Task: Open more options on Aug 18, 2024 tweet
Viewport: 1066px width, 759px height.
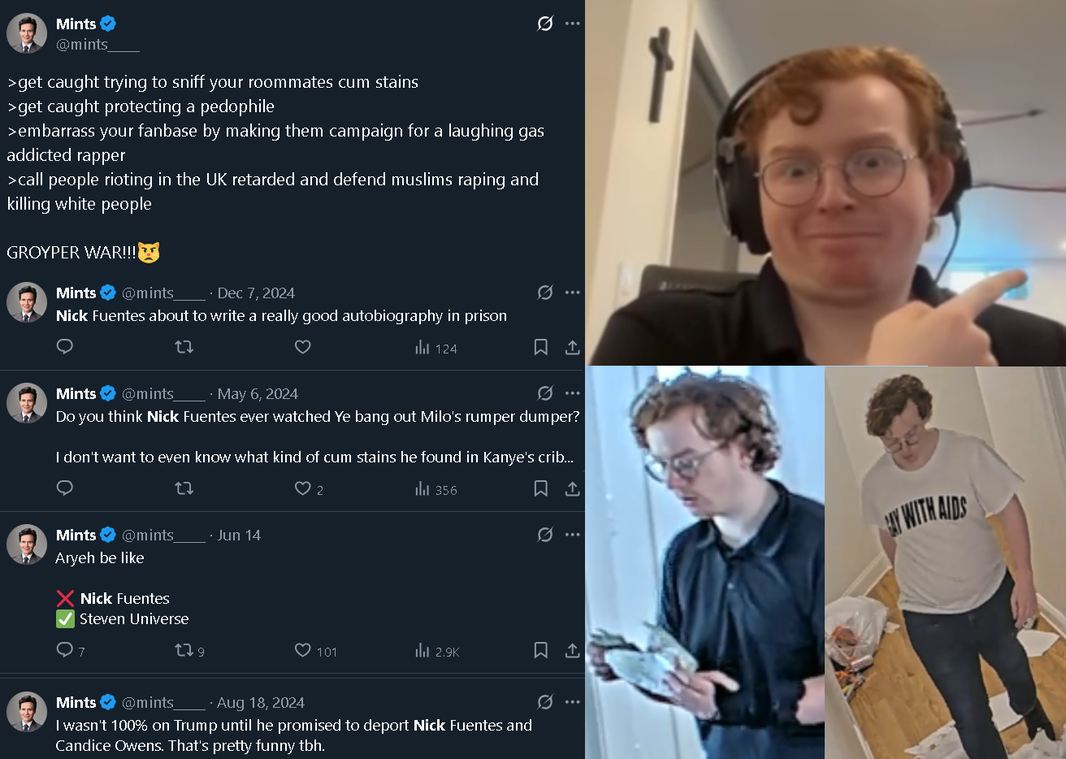Action: (573, 702)
